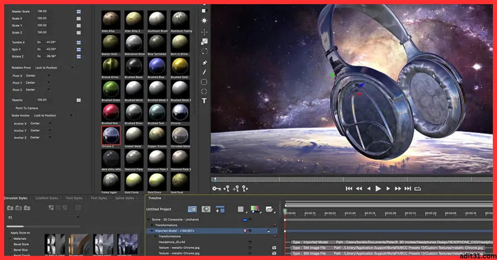This screenshot has width=497, height=260.
Task: Open the Pivot Z dropdown
Action: pos(38,89)
